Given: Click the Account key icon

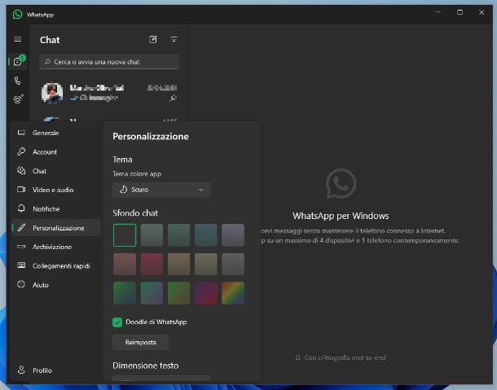Looking at the screenshot, I should [x=21, y=151].
